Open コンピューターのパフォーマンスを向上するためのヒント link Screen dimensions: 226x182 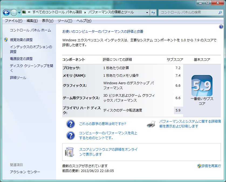coord(108,135)
